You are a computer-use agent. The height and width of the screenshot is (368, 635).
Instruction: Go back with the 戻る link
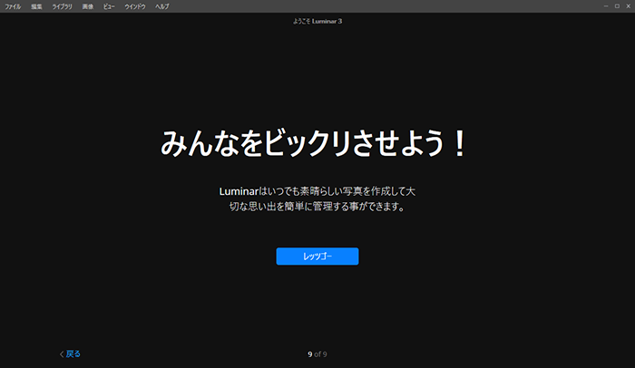click(70, 353)
